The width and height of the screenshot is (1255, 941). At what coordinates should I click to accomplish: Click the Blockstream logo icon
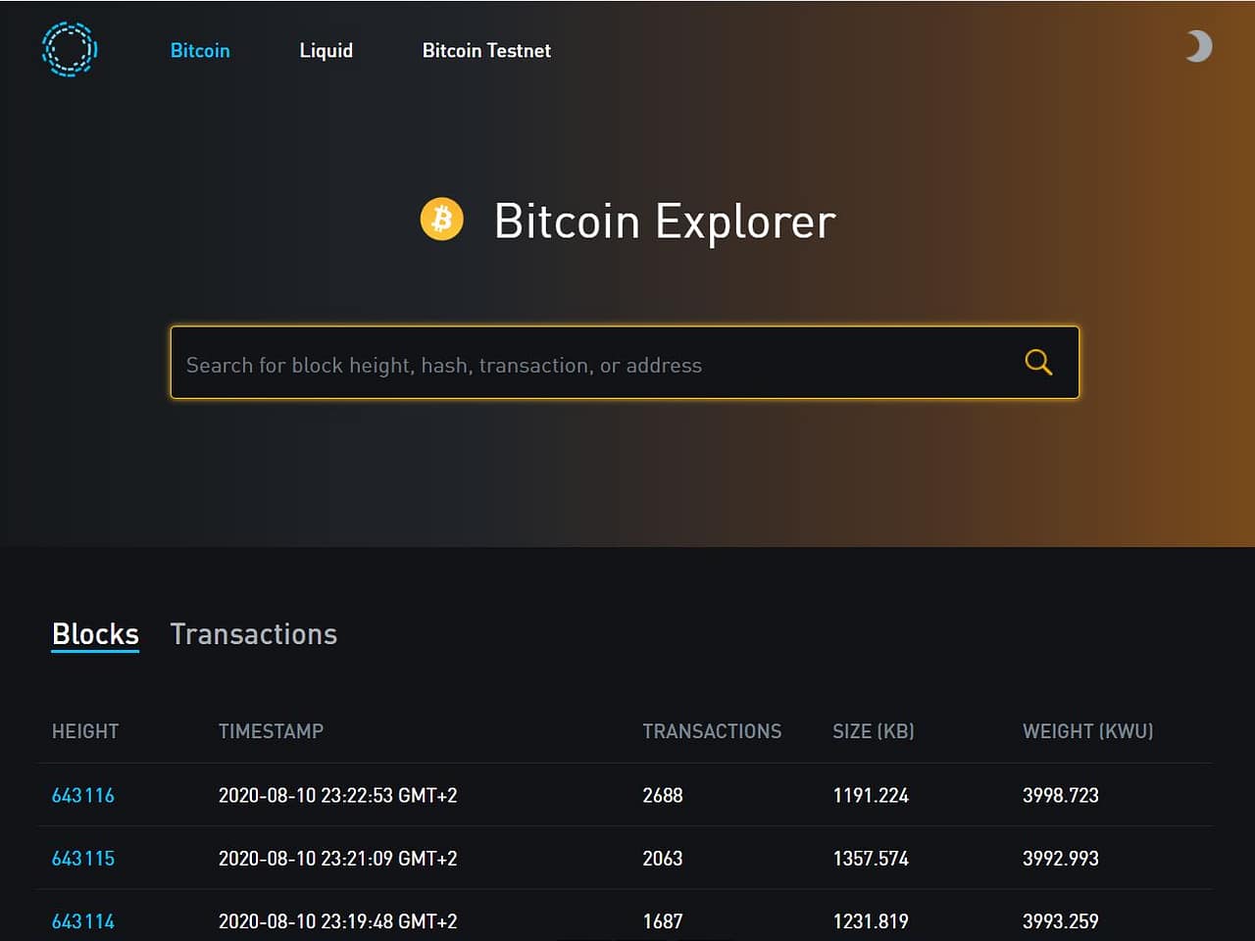click(x=70, y=49)
